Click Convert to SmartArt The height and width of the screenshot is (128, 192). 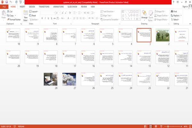point(110,20)
